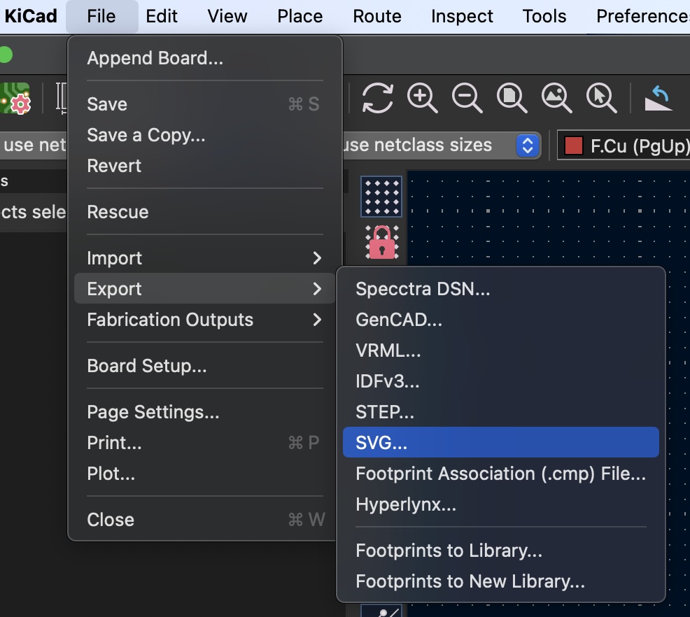
Task: Open the F.Cu layer selector
Action: click(x=624, y=146)
